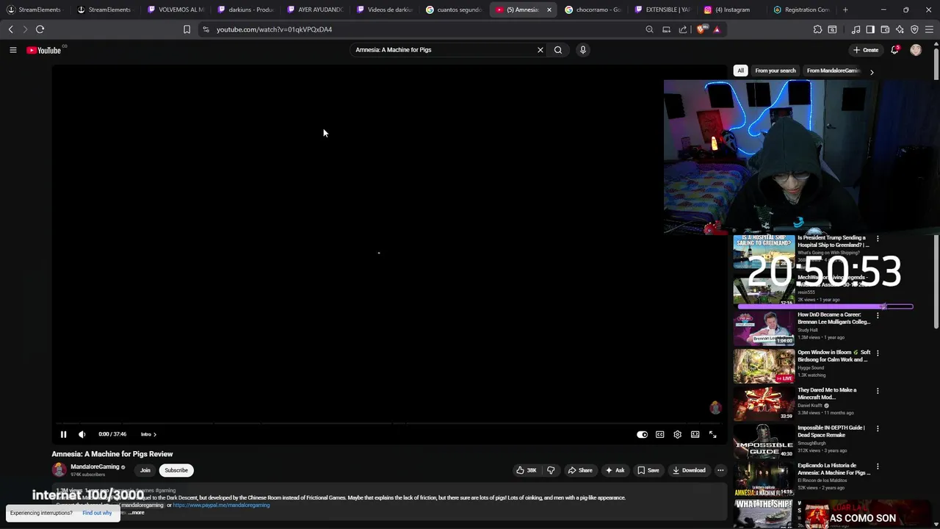Download the video

point(689,470)
